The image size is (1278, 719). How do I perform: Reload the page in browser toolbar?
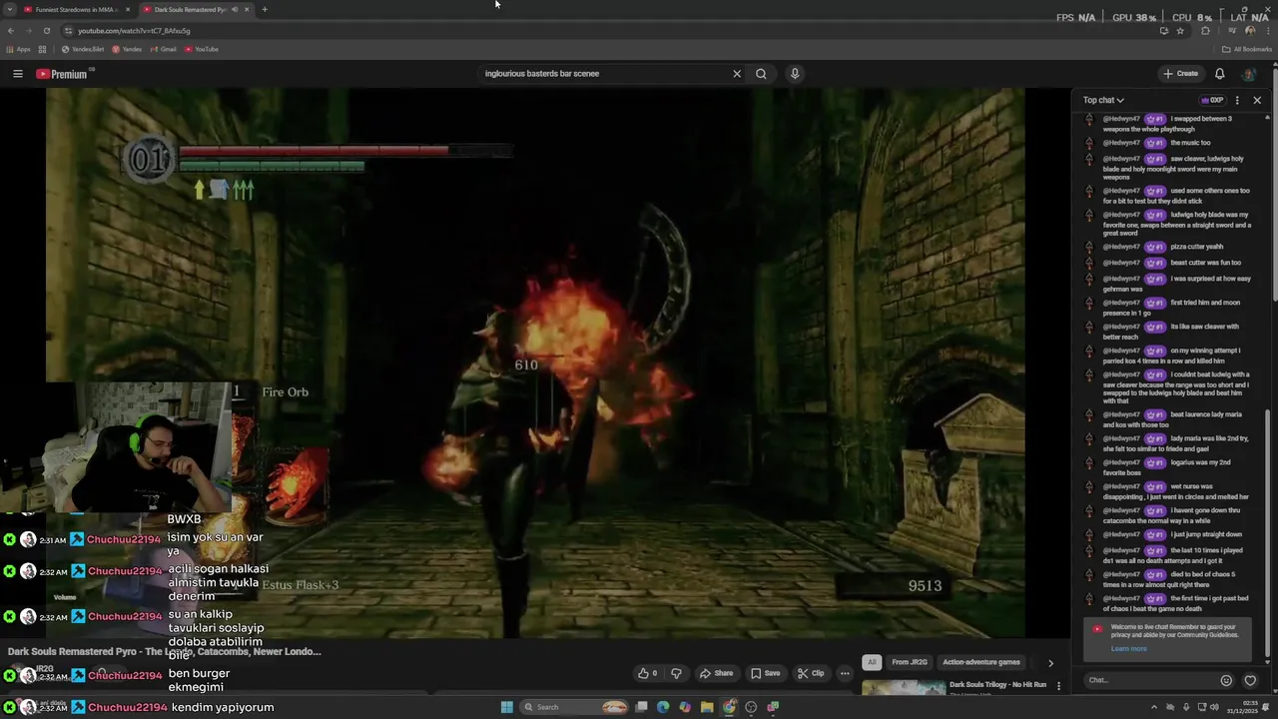click(46, 31)
